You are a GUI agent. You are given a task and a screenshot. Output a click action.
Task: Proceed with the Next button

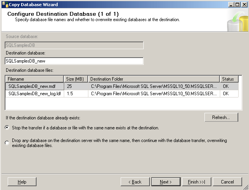(166, 182)
